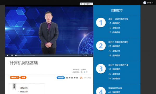This screenshot has width=156, height=94.
Task: Open the user account dropdown arrow
Action: coord(152,3)
